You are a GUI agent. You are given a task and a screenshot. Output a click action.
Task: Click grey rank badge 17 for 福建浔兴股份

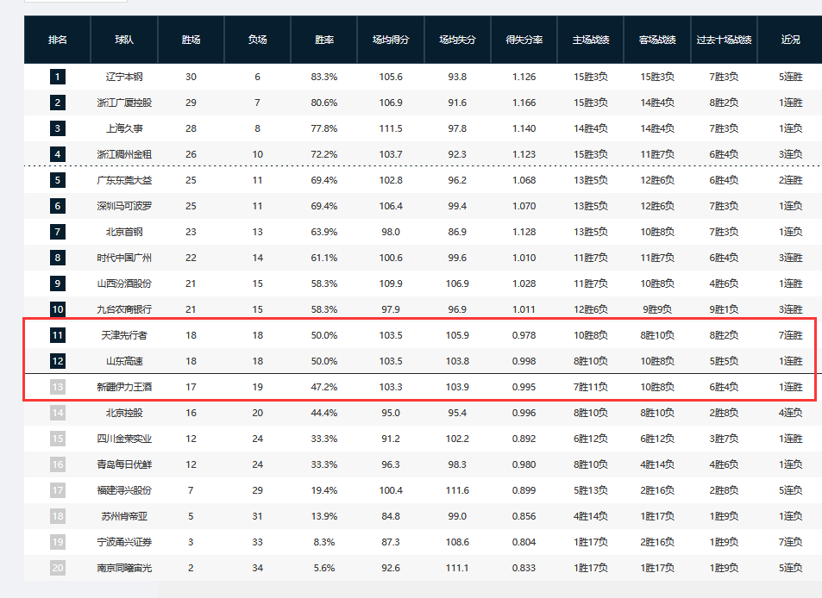click(58, 490)
